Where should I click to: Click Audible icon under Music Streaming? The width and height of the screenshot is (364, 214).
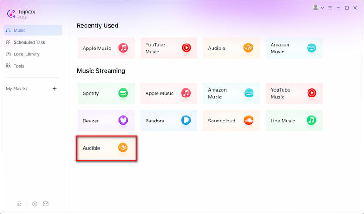coord(123,147)
